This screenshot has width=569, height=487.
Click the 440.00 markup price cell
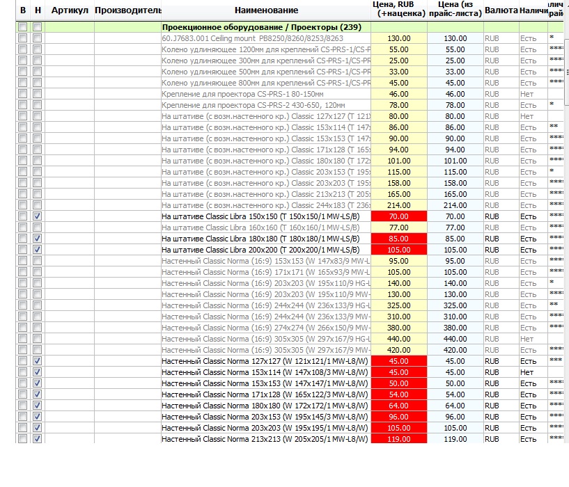(399, 339)
